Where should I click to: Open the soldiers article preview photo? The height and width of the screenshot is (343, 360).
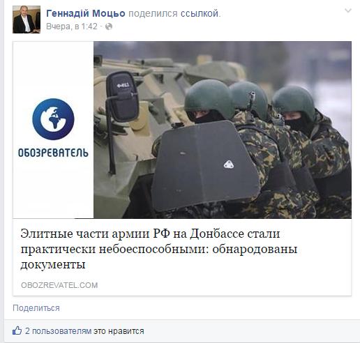223,130
